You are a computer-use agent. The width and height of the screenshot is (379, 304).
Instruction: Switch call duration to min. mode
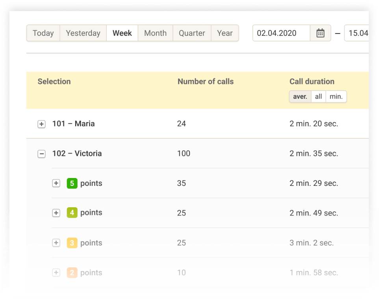336,96
